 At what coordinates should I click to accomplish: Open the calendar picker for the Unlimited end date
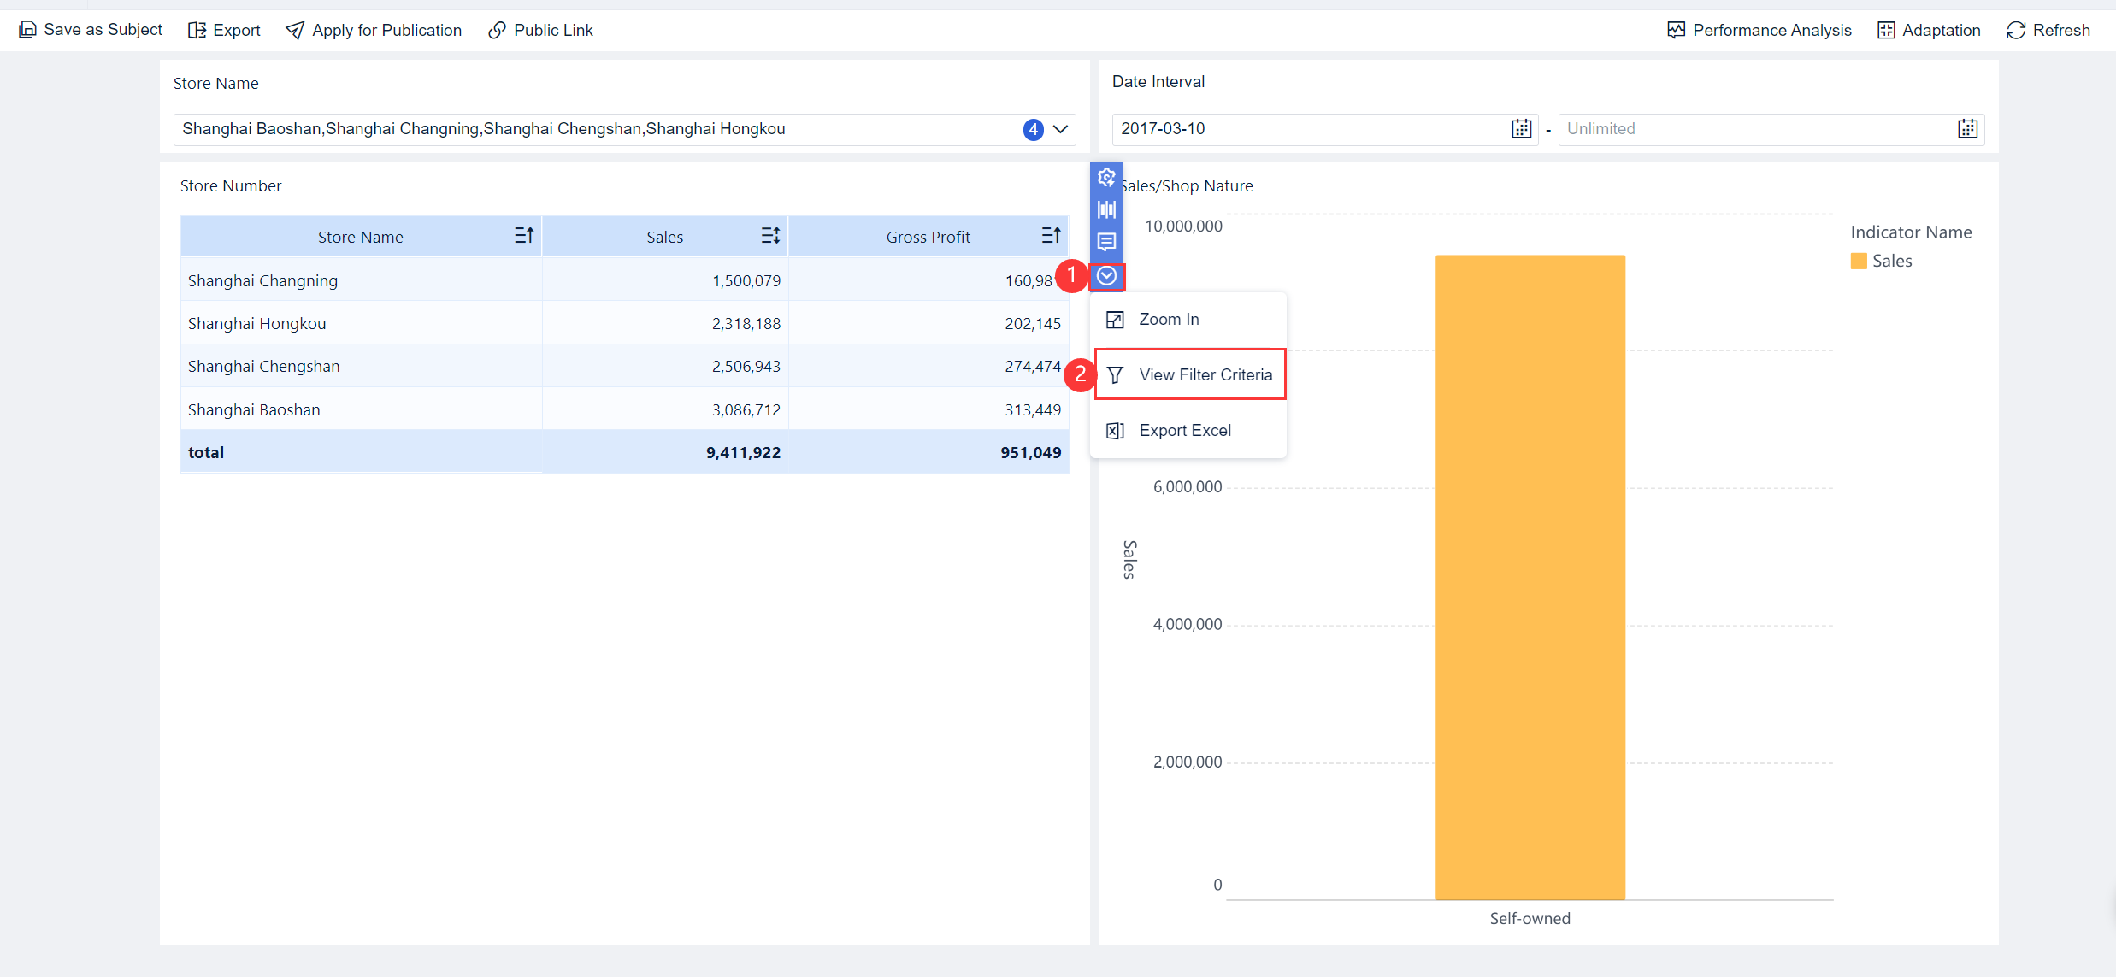pos(1968,128)
